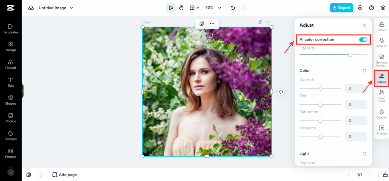Click the CapCut logo icon
The image size is (389, 181).
click(x=11, y=8)
